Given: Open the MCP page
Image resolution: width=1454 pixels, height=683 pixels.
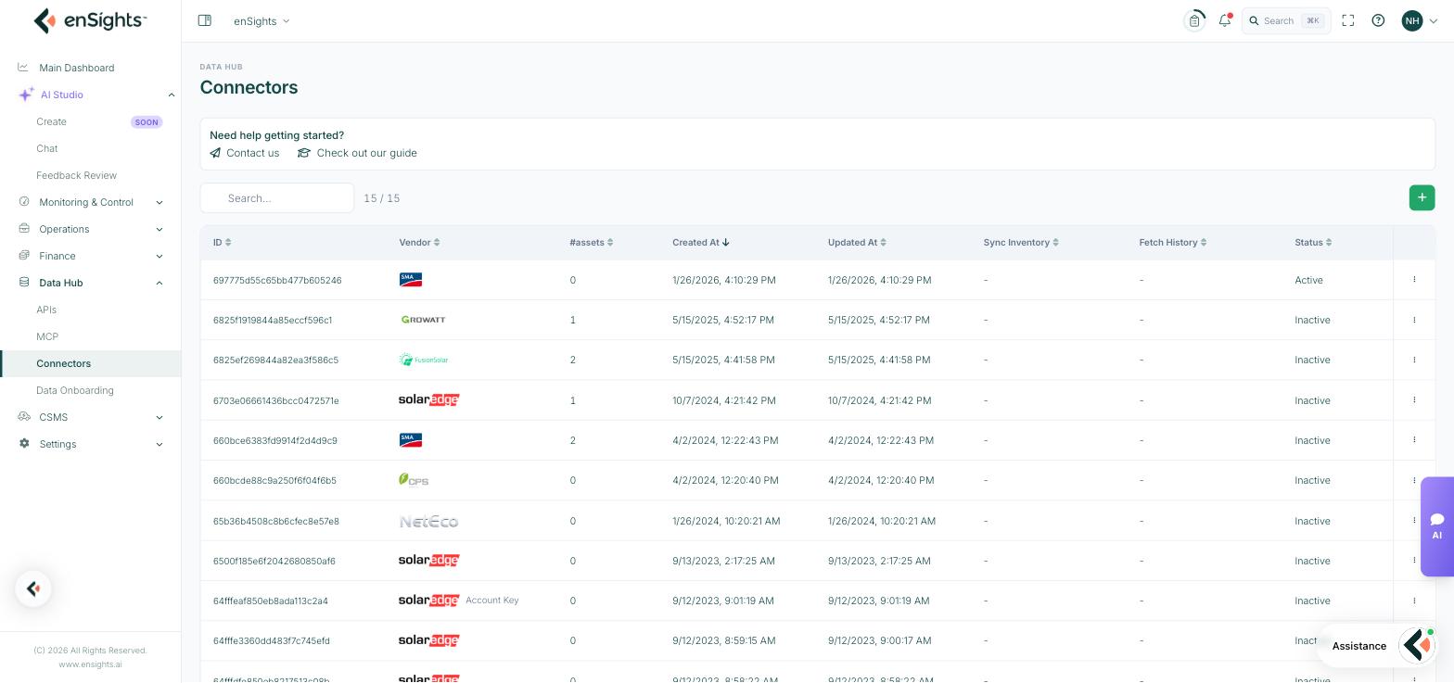Looking at the screenshot, I should coord(47,336).
